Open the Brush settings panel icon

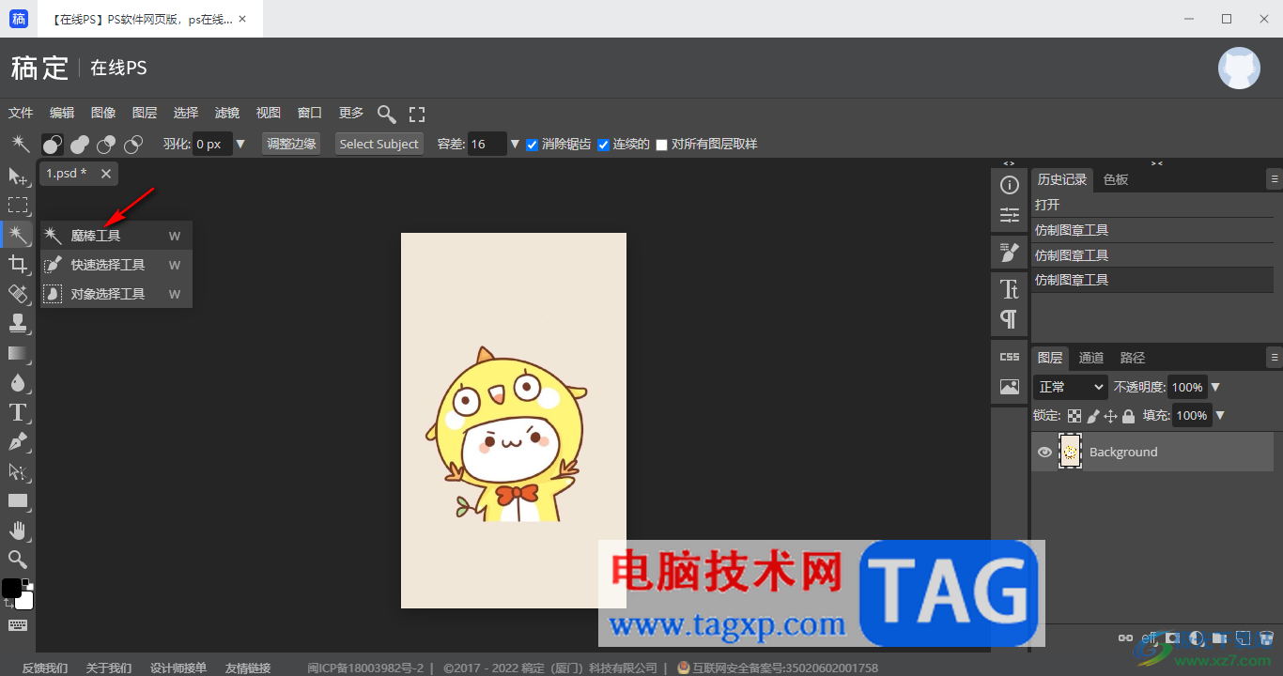pyautogui.click(x=1010, y=252)
